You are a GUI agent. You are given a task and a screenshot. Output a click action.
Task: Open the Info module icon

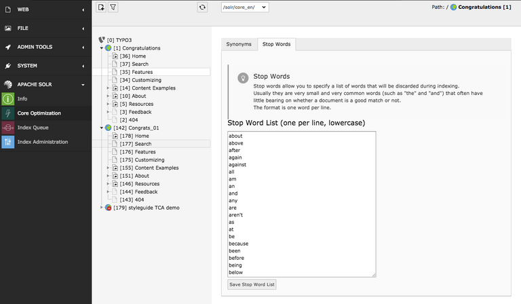click(7, 99)
